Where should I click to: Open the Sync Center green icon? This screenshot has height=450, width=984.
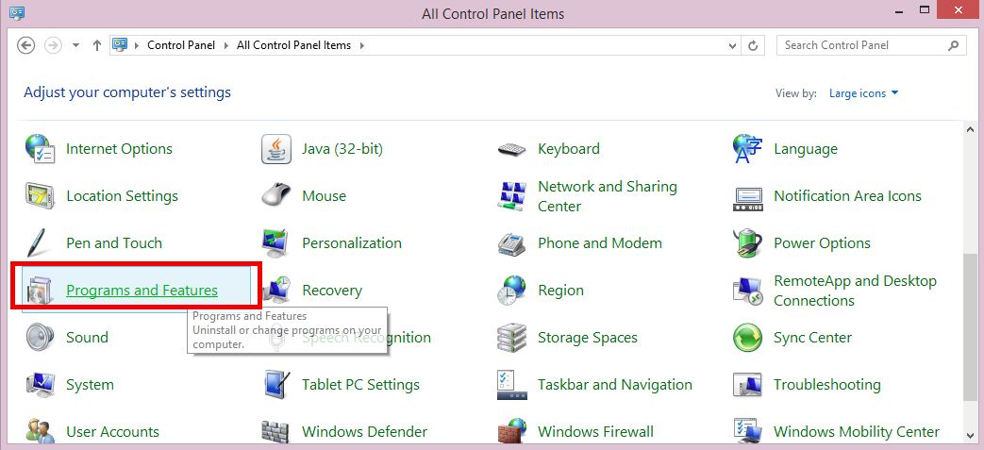(747, 338)
